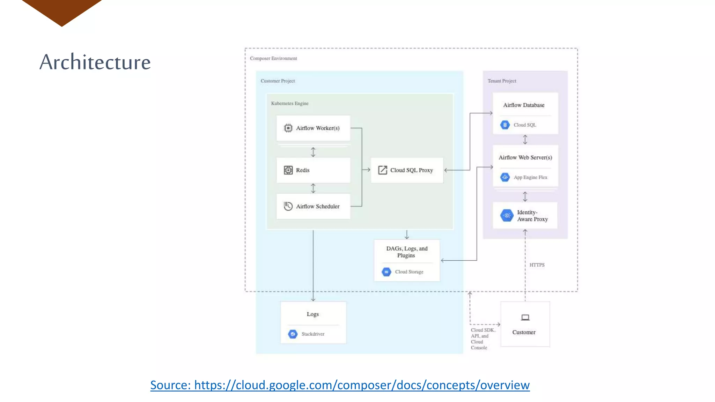Click the Airflow Database box label
The image size is (715, 402).
[x=524, y=105]
